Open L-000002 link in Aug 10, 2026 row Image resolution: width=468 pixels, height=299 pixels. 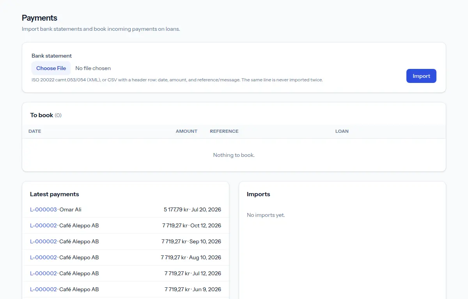[43, 257]
